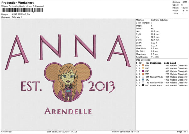Click the EndY: label
Screen dimensions: 189x134
[x=139, y=46]
